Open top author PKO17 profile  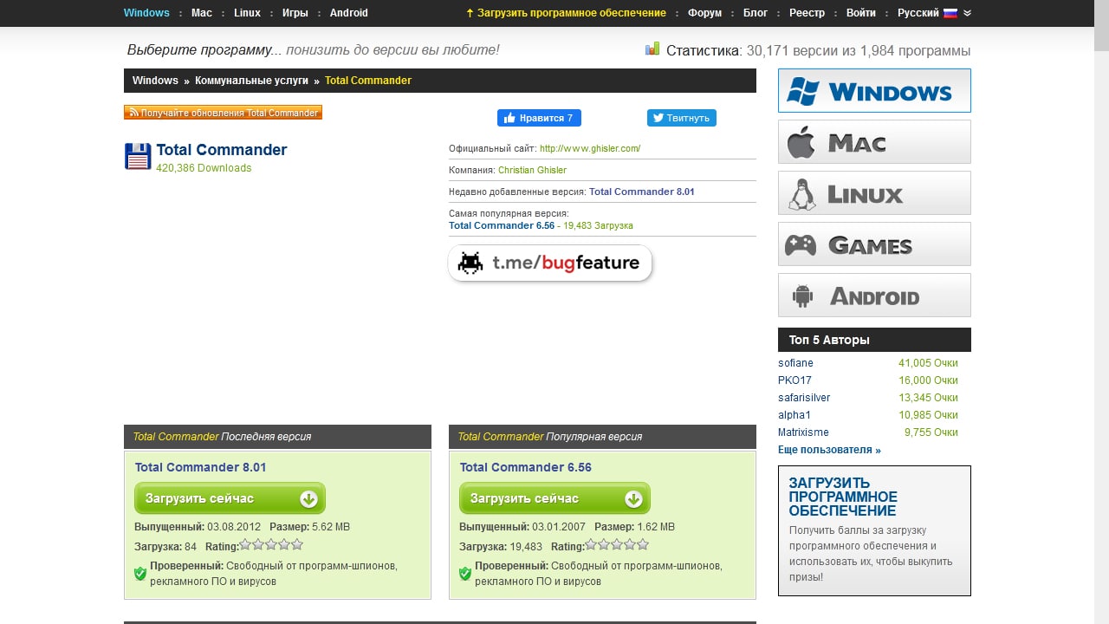pyautogui.click(x=795, y=380)
